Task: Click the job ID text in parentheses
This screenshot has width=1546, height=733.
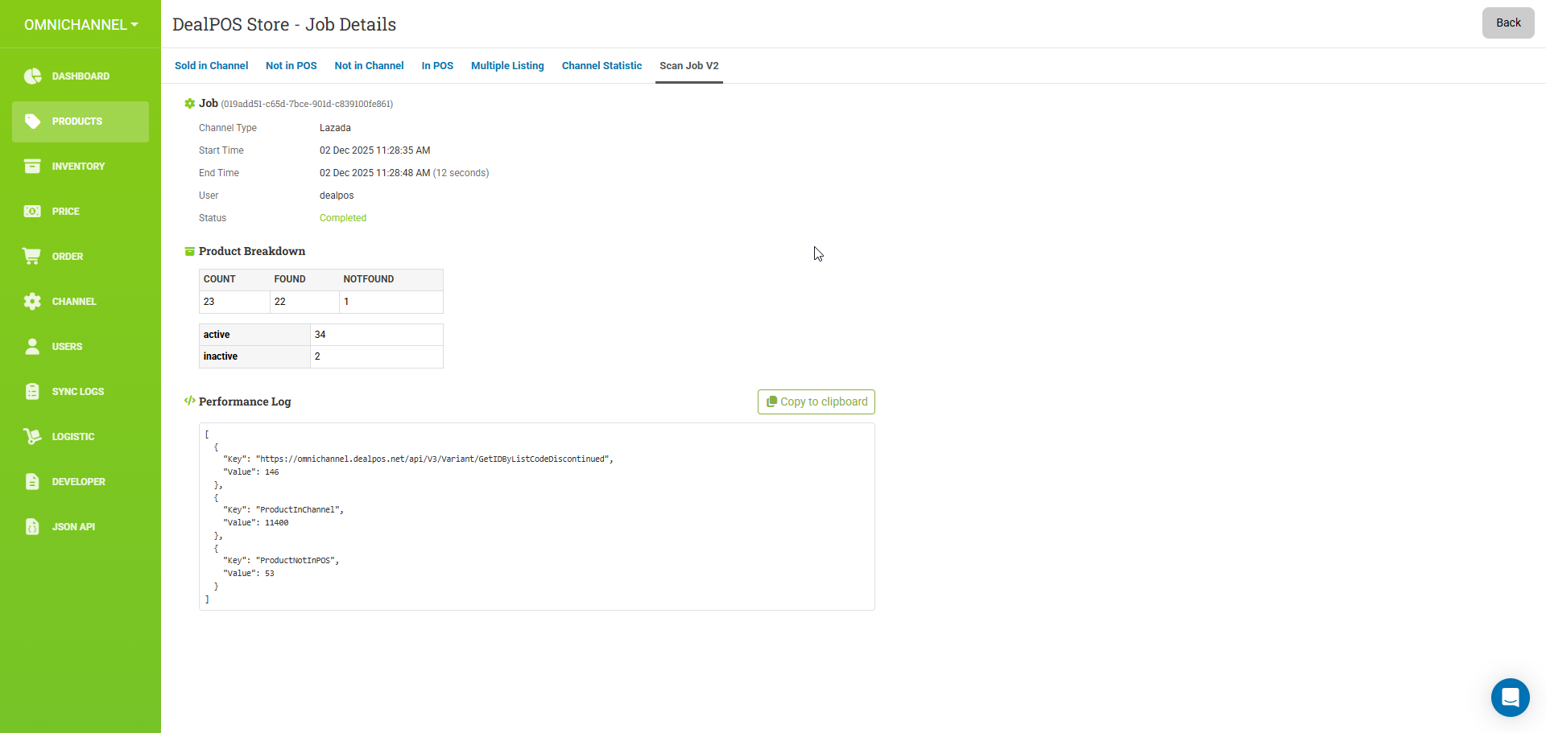Action: coord(307,104)
